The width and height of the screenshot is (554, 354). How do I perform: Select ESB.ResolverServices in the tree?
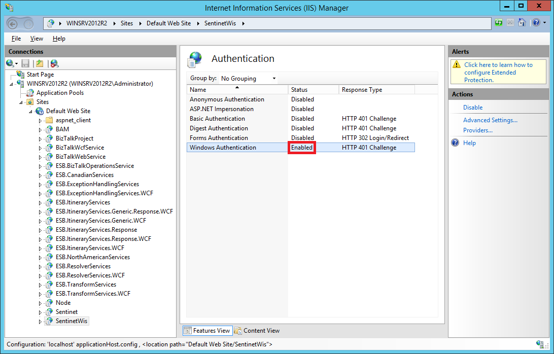pyautogui.click(x=83, y=266)
